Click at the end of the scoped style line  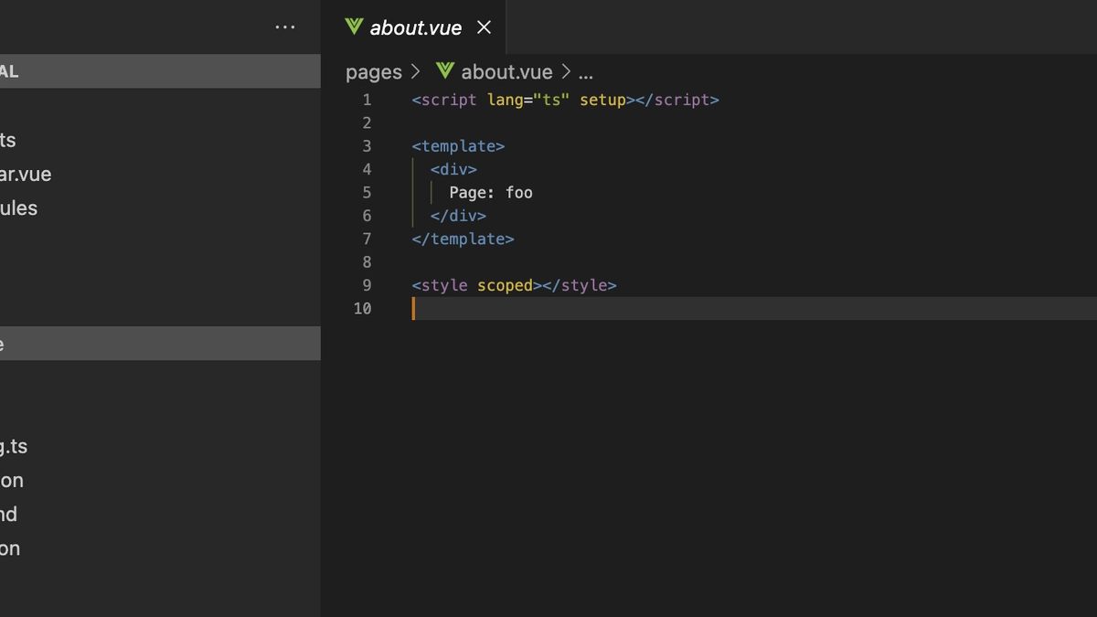(621, 284)
